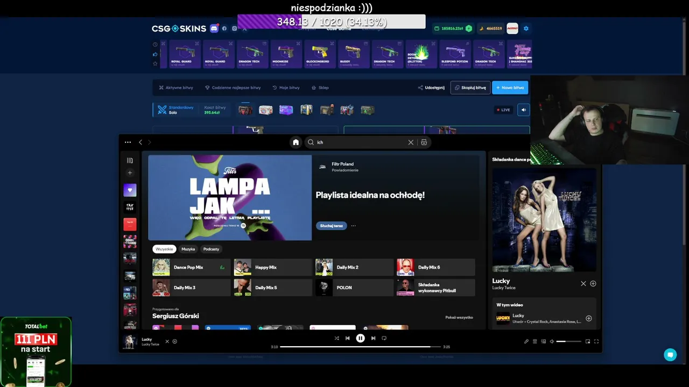Open the Daily Mix 5 tile
This screenshot has height=387, width=689.
273,288
